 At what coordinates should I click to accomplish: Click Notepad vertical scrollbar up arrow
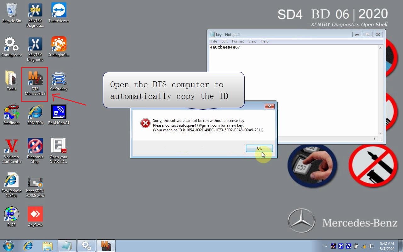(x=380, y=48)
